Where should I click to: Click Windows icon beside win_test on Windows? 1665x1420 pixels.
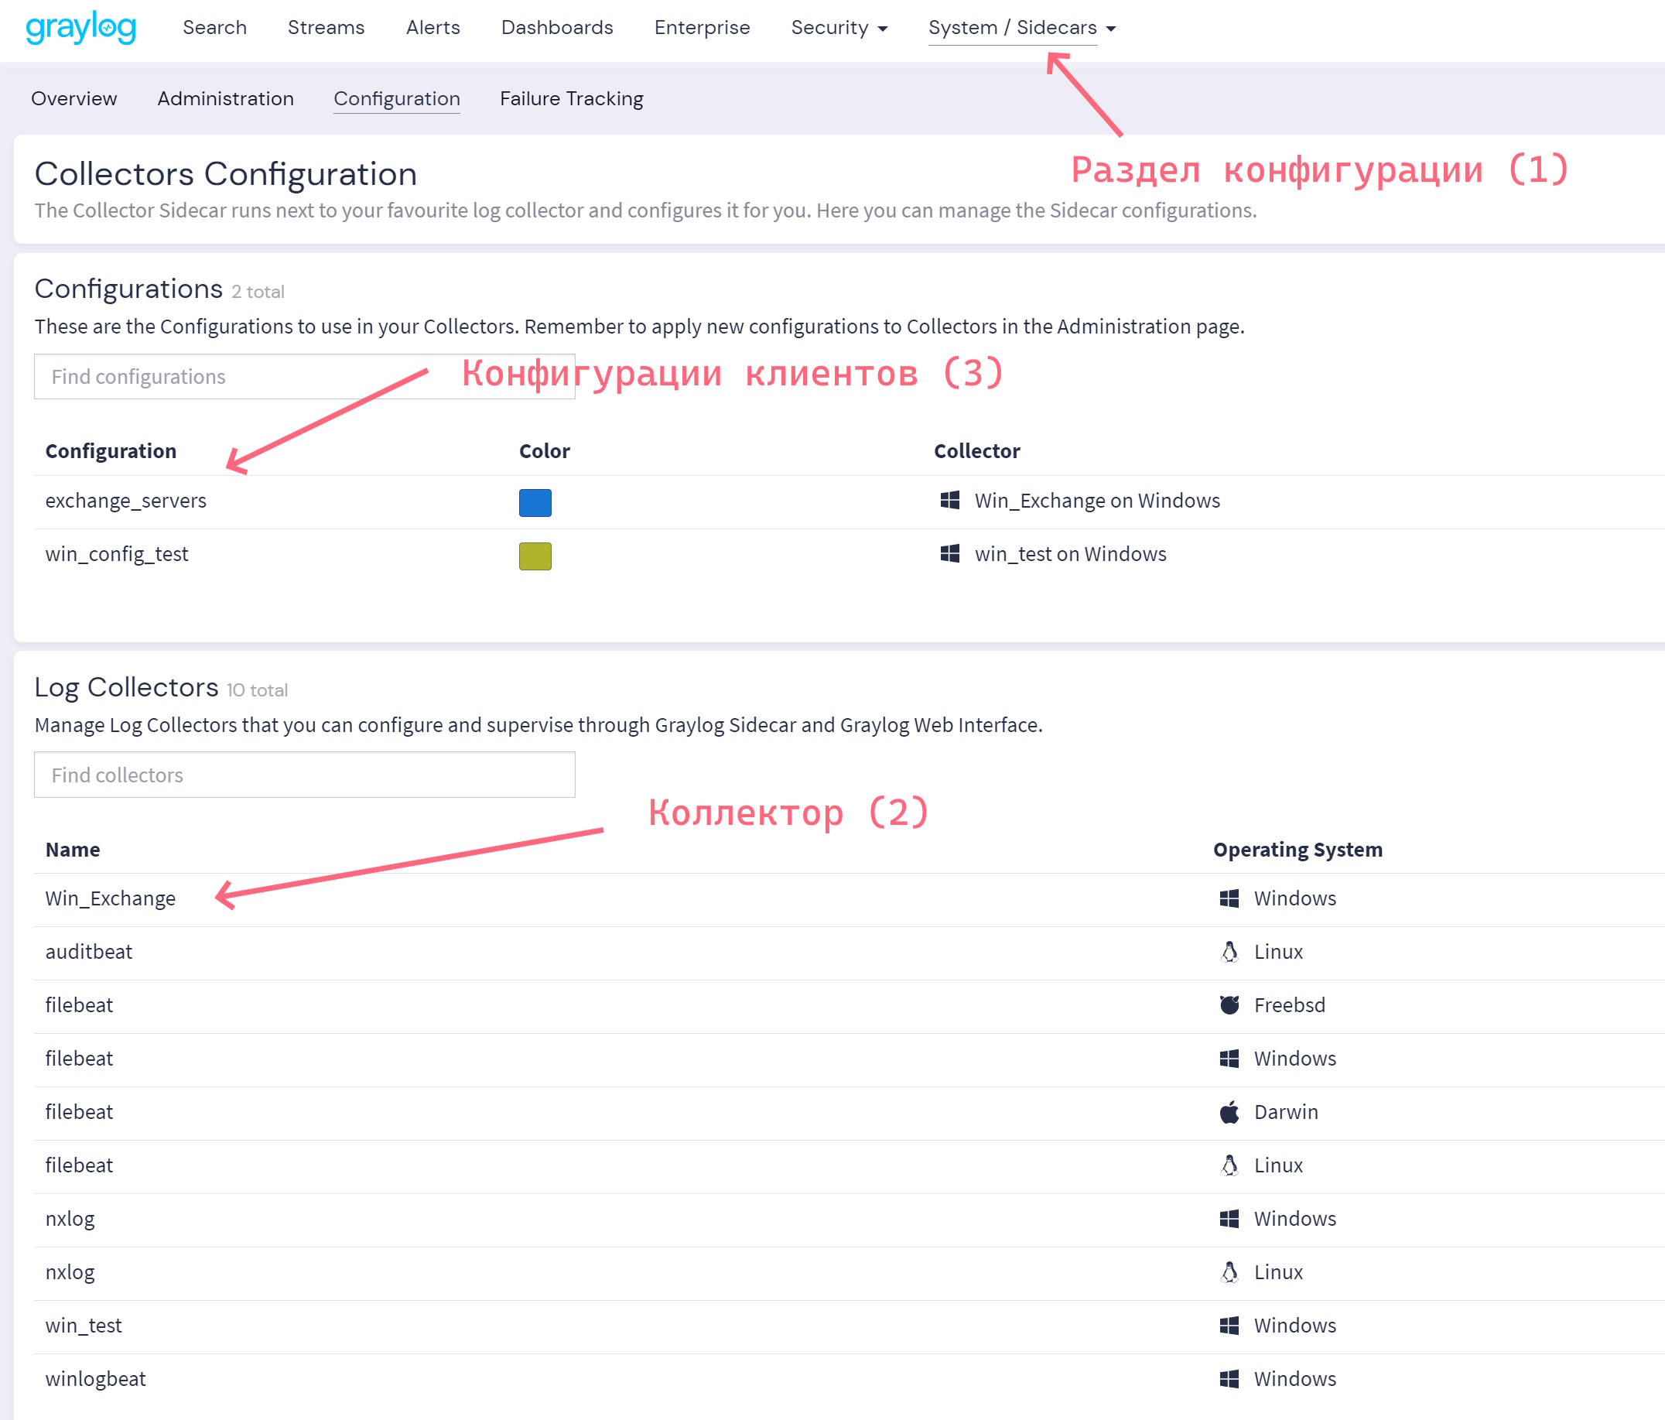(x=950, y=554)
